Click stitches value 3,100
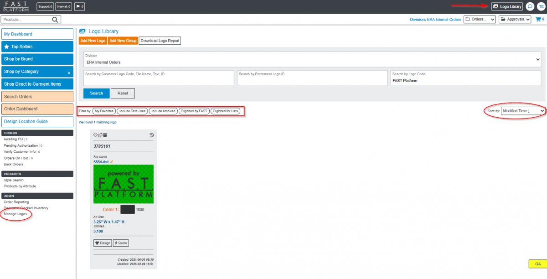The image size is (547, 279). click(98, 232)
